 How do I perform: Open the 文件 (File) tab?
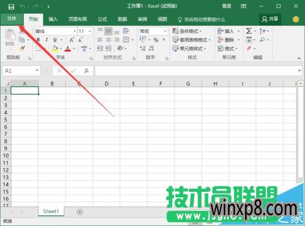pyautogui.click(x=12, y=19)
